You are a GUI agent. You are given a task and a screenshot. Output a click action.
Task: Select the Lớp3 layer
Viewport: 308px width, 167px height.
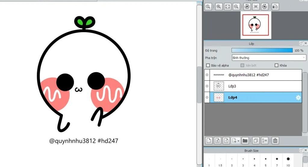pos(256,86)
